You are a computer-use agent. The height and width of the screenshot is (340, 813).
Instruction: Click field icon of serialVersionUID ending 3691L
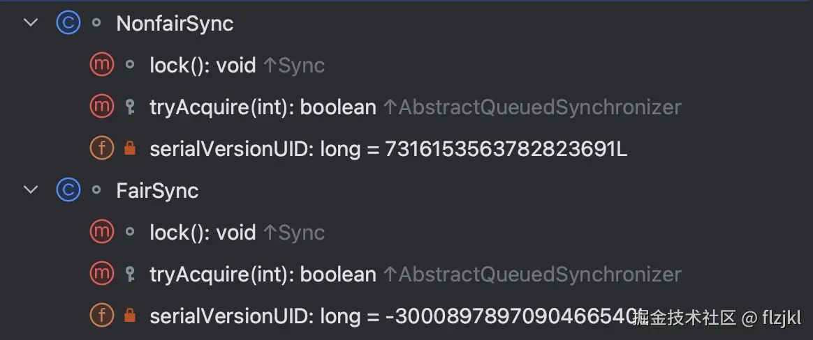pos(102,148)
